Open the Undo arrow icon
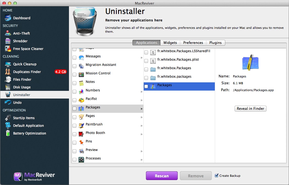Screen dimensions: 289x185 tap(8, 102)
